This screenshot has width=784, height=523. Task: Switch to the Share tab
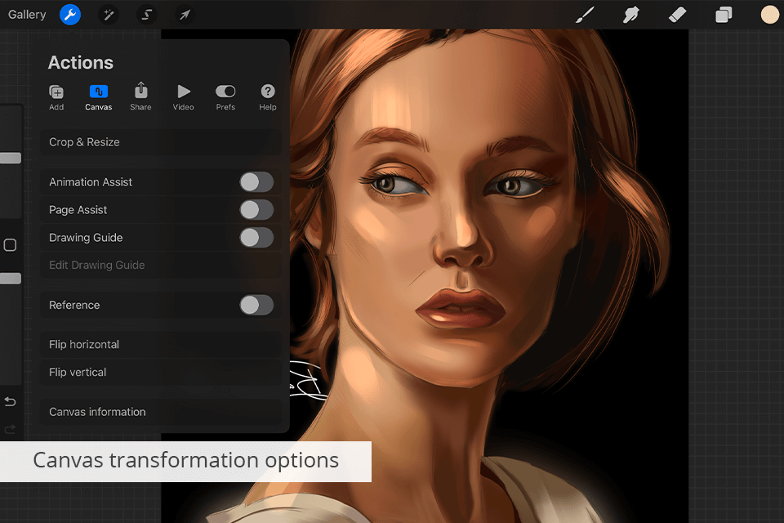[x=141, y=97]
